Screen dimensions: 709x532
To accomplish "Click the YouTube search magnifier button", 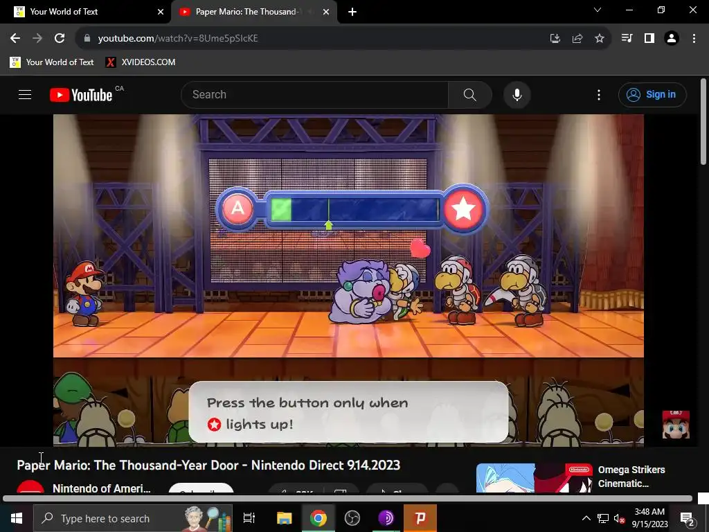I will coord(470,94).
